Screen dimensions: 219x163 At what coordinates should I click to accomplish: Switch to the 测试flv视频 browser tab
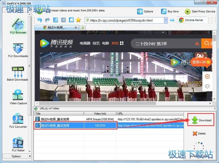pos(57,28)
